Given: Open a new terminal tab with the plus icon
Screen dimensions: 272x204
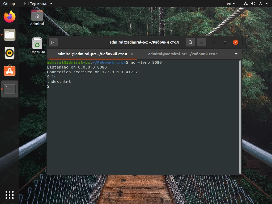Looking at the screenshot, I should 53,42.
